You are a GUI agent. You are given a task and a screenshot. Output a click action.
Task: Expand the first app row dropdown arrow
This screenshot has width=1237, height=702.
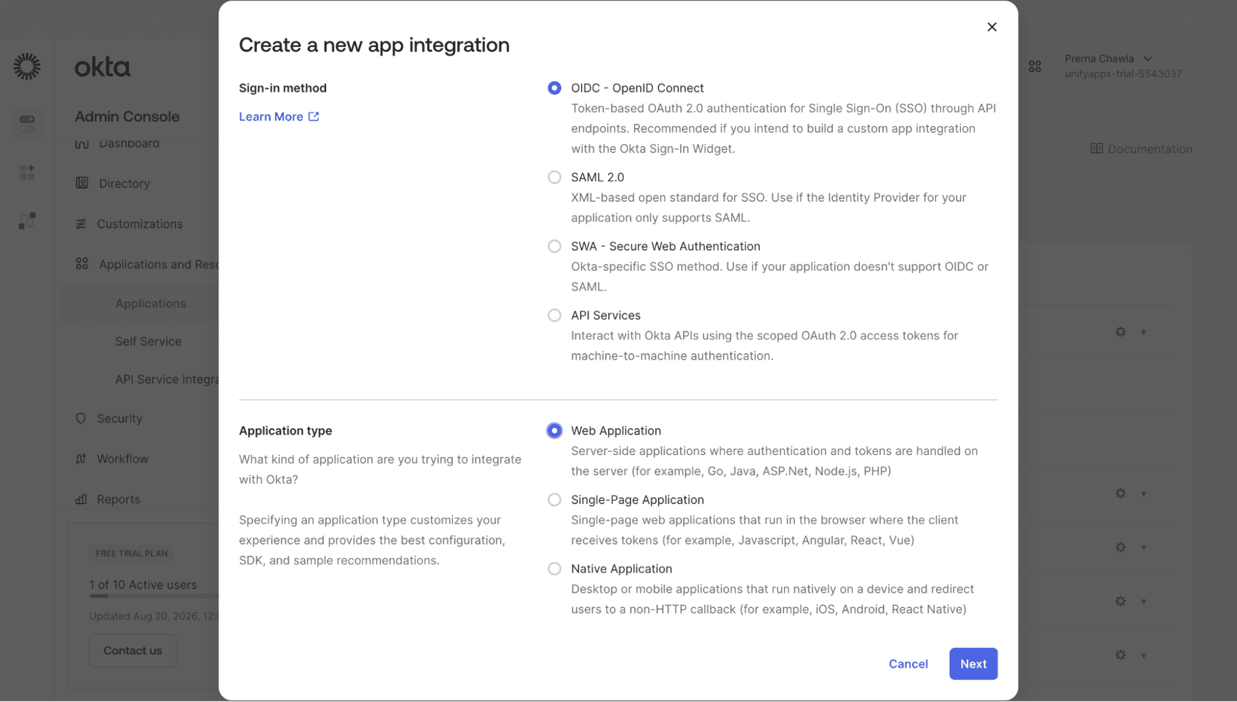(x=1144, y=333)
